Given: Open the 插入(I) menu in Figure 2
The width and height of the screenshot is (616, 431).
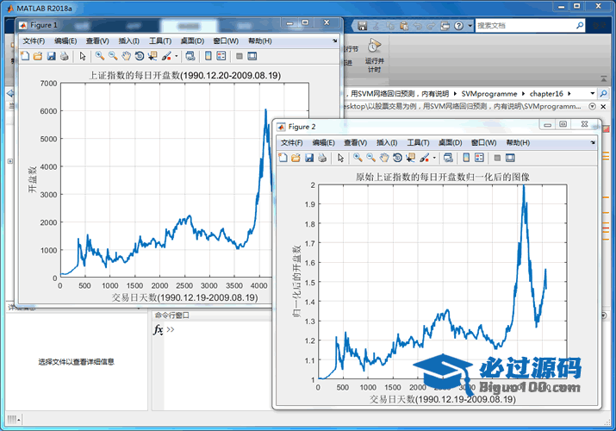Looking at the screenshot, I should pyautogui.click(x=387, y=142).
